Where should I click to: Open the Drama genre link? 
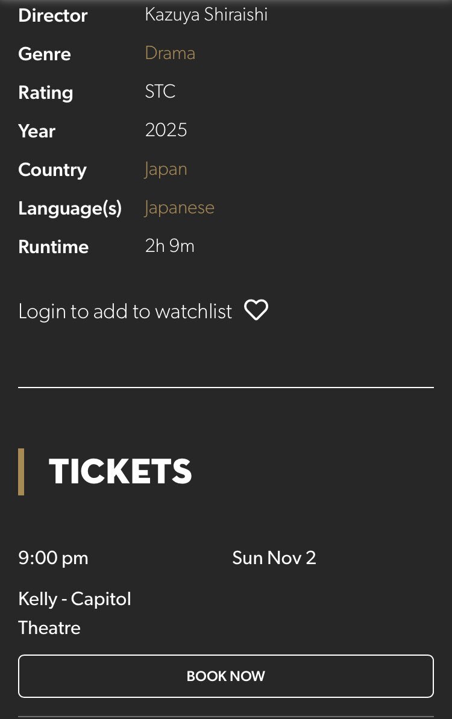point(170,53)
